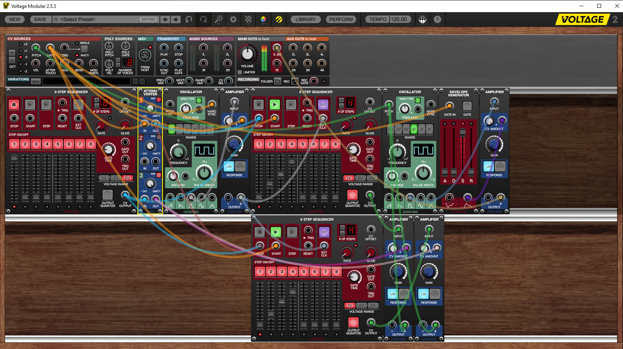Select EXPO response on the left top-row amplifier
The image size is (623, 349).
[240, 166]
